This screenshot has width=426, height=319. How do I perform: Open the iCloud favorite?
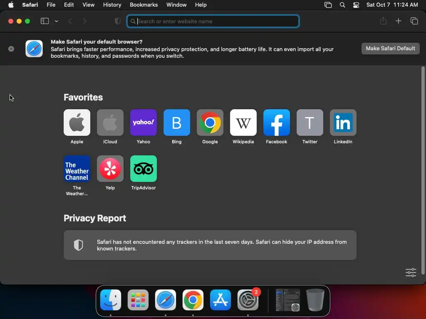[x=110, y=123]
